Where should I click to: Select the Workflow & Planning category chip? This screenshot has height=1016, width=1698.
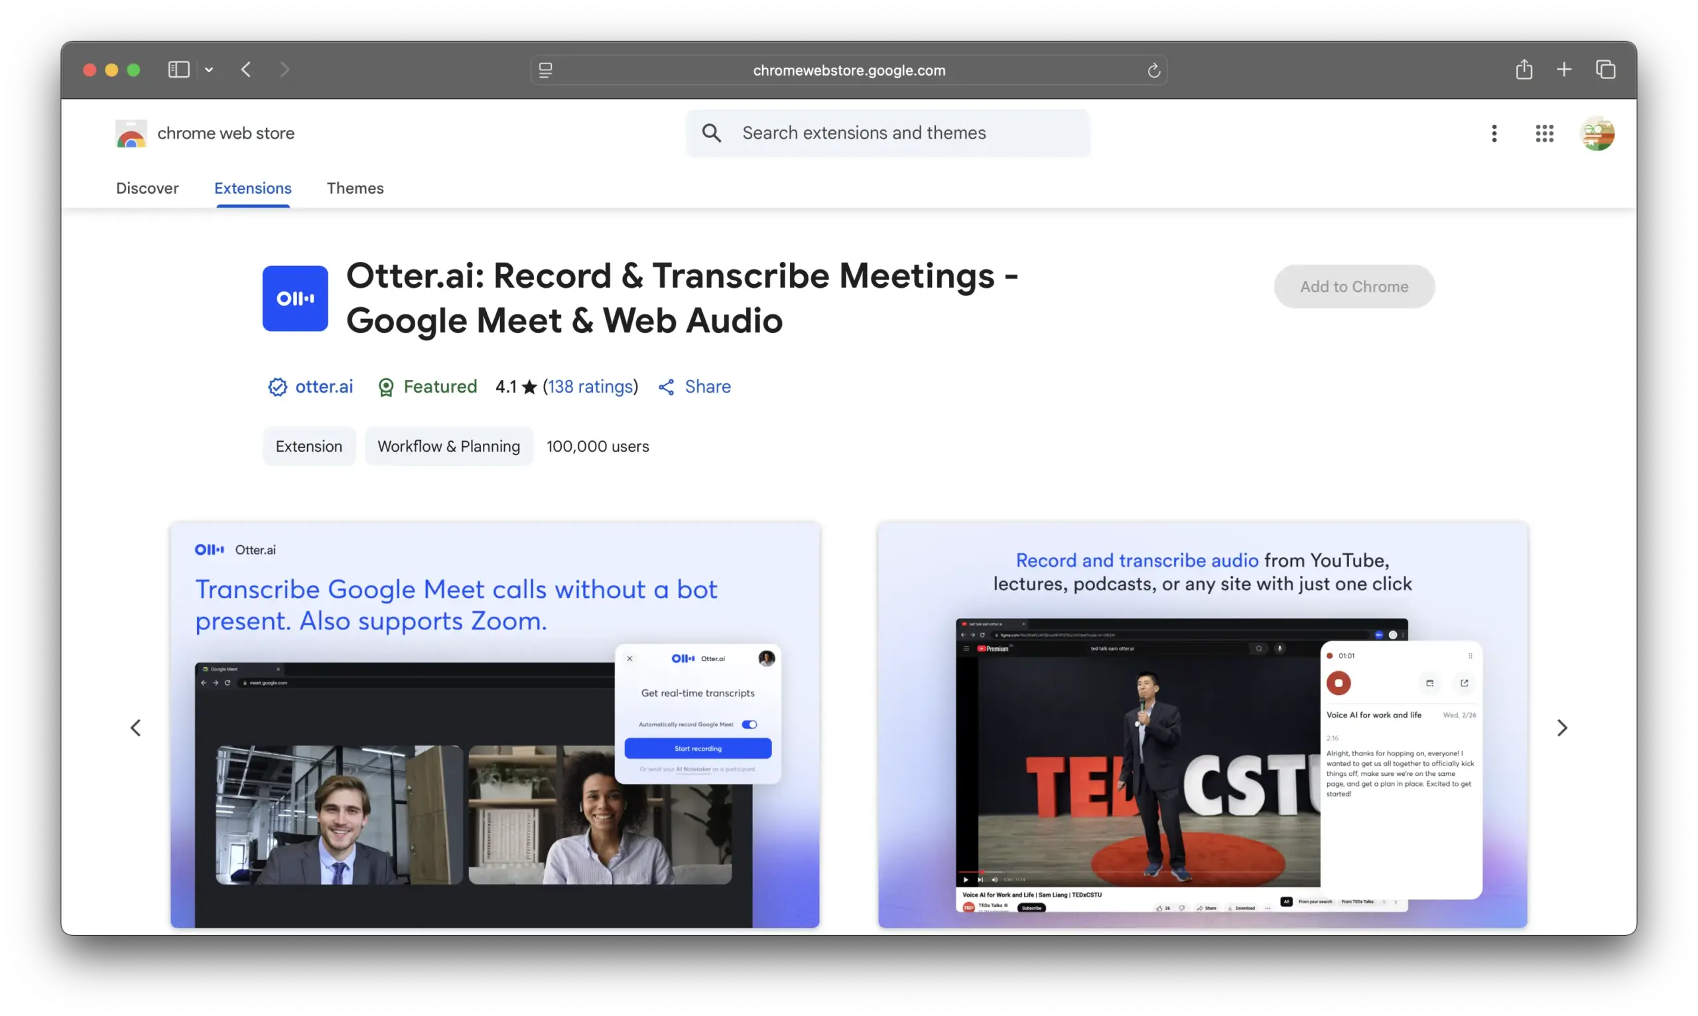448,446
